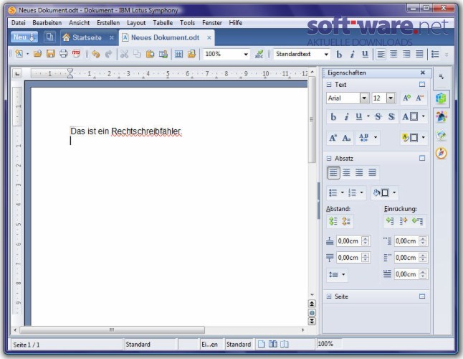Viewport: 463px width, 359px height.
Task: Toggle italic in the main toolbar
Action: (x=352, y=55)
